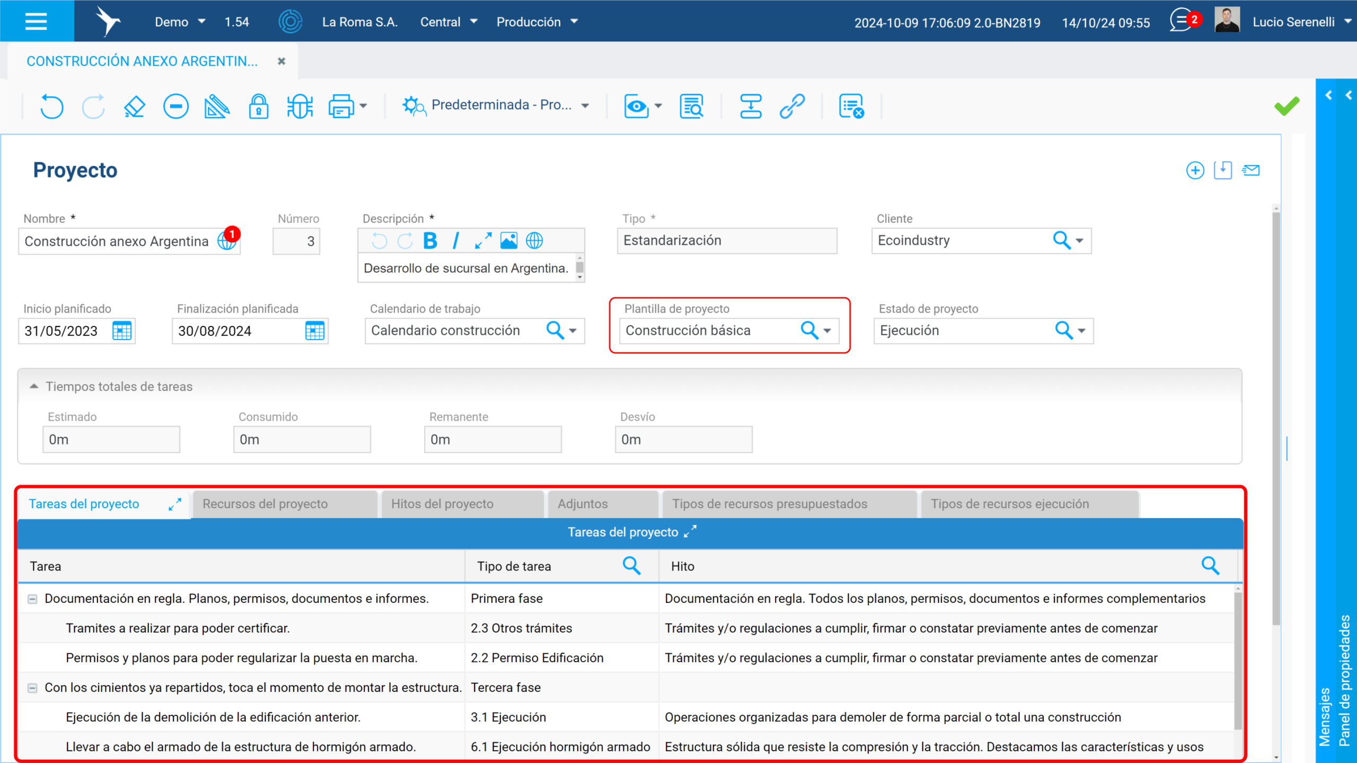
Task: Click the Tipo Estandarización field
Action: point(727,241)
